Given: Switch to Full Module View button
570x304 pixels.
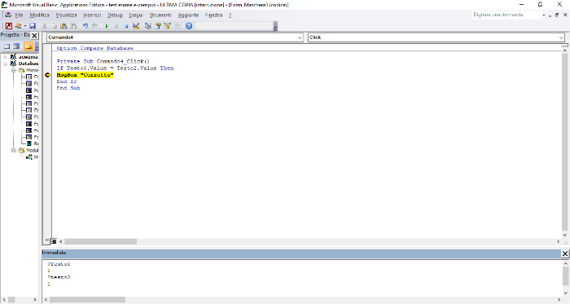Looking at the screenshot, I should tap(54, 241).
